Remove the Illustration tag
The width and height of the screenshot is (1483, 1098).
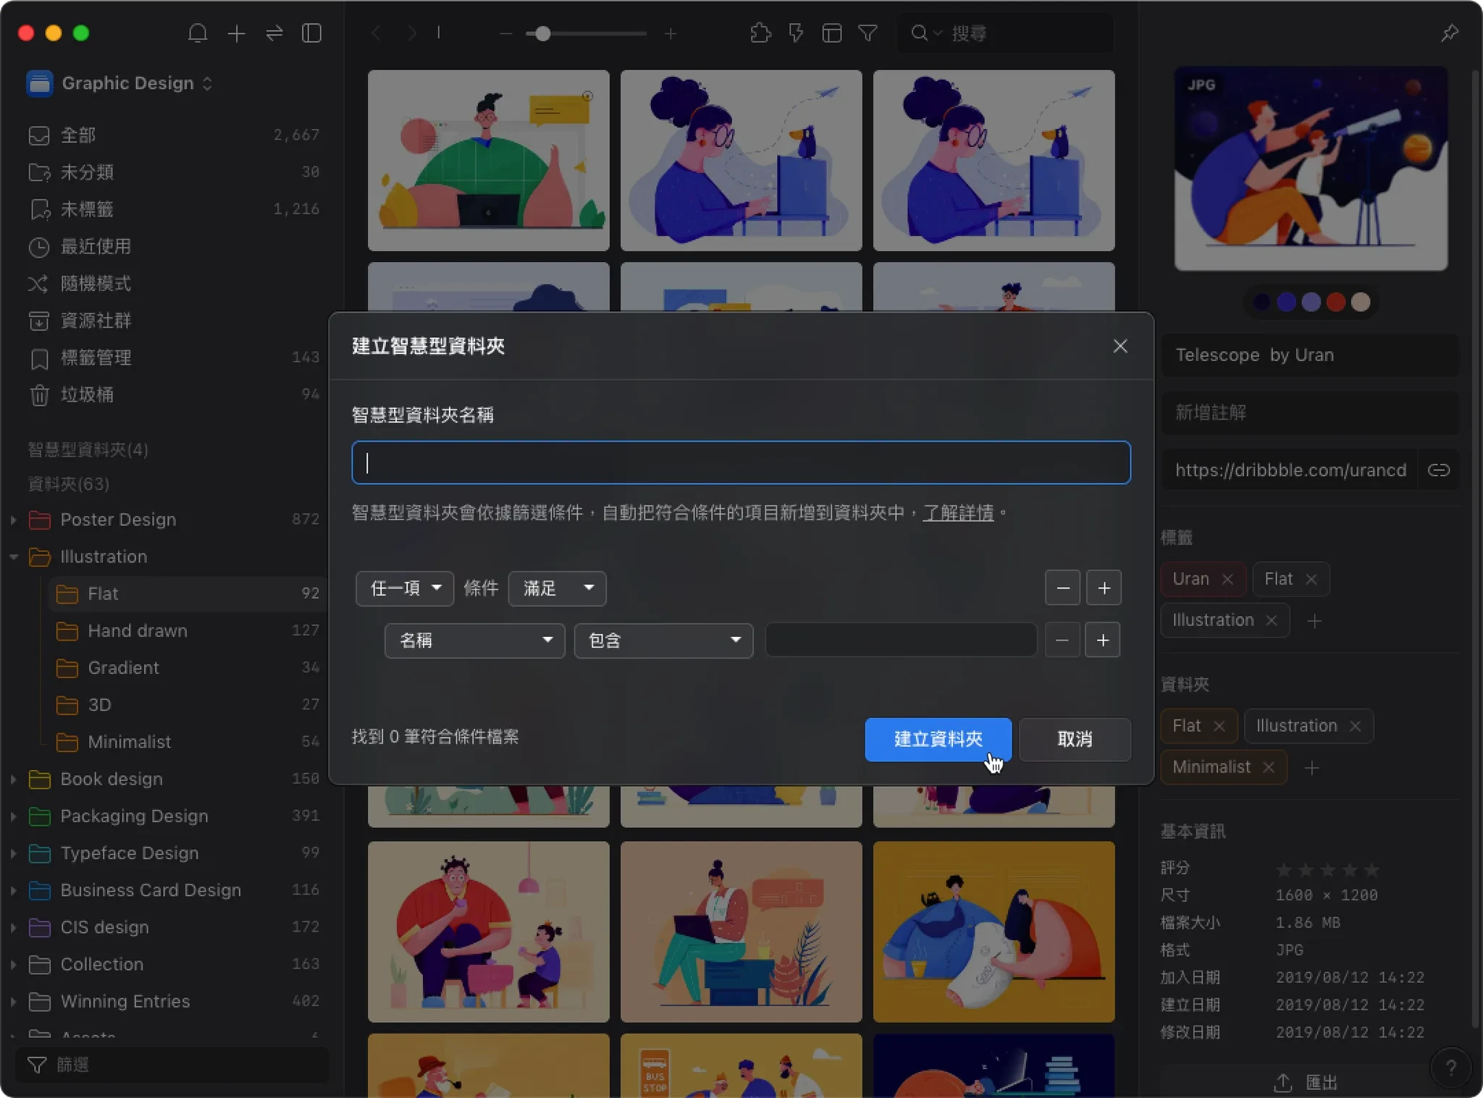(x=1272, y=621)
